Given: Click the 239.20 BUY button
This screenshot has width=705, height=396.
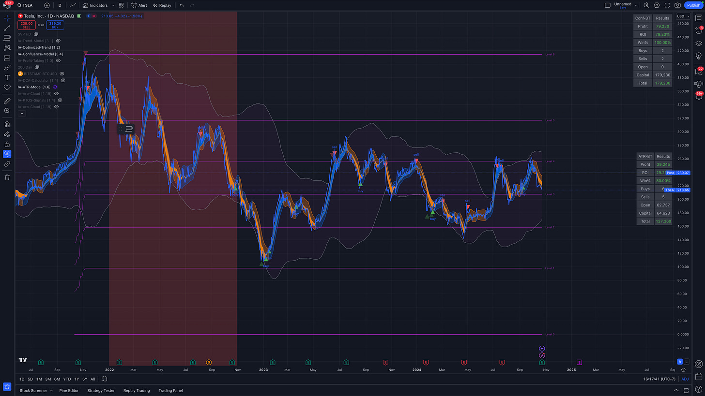Looking at the screenshot, I should (55, 25).
